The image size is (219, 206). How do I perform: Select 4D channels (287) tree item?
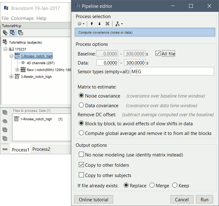[40, 63]
